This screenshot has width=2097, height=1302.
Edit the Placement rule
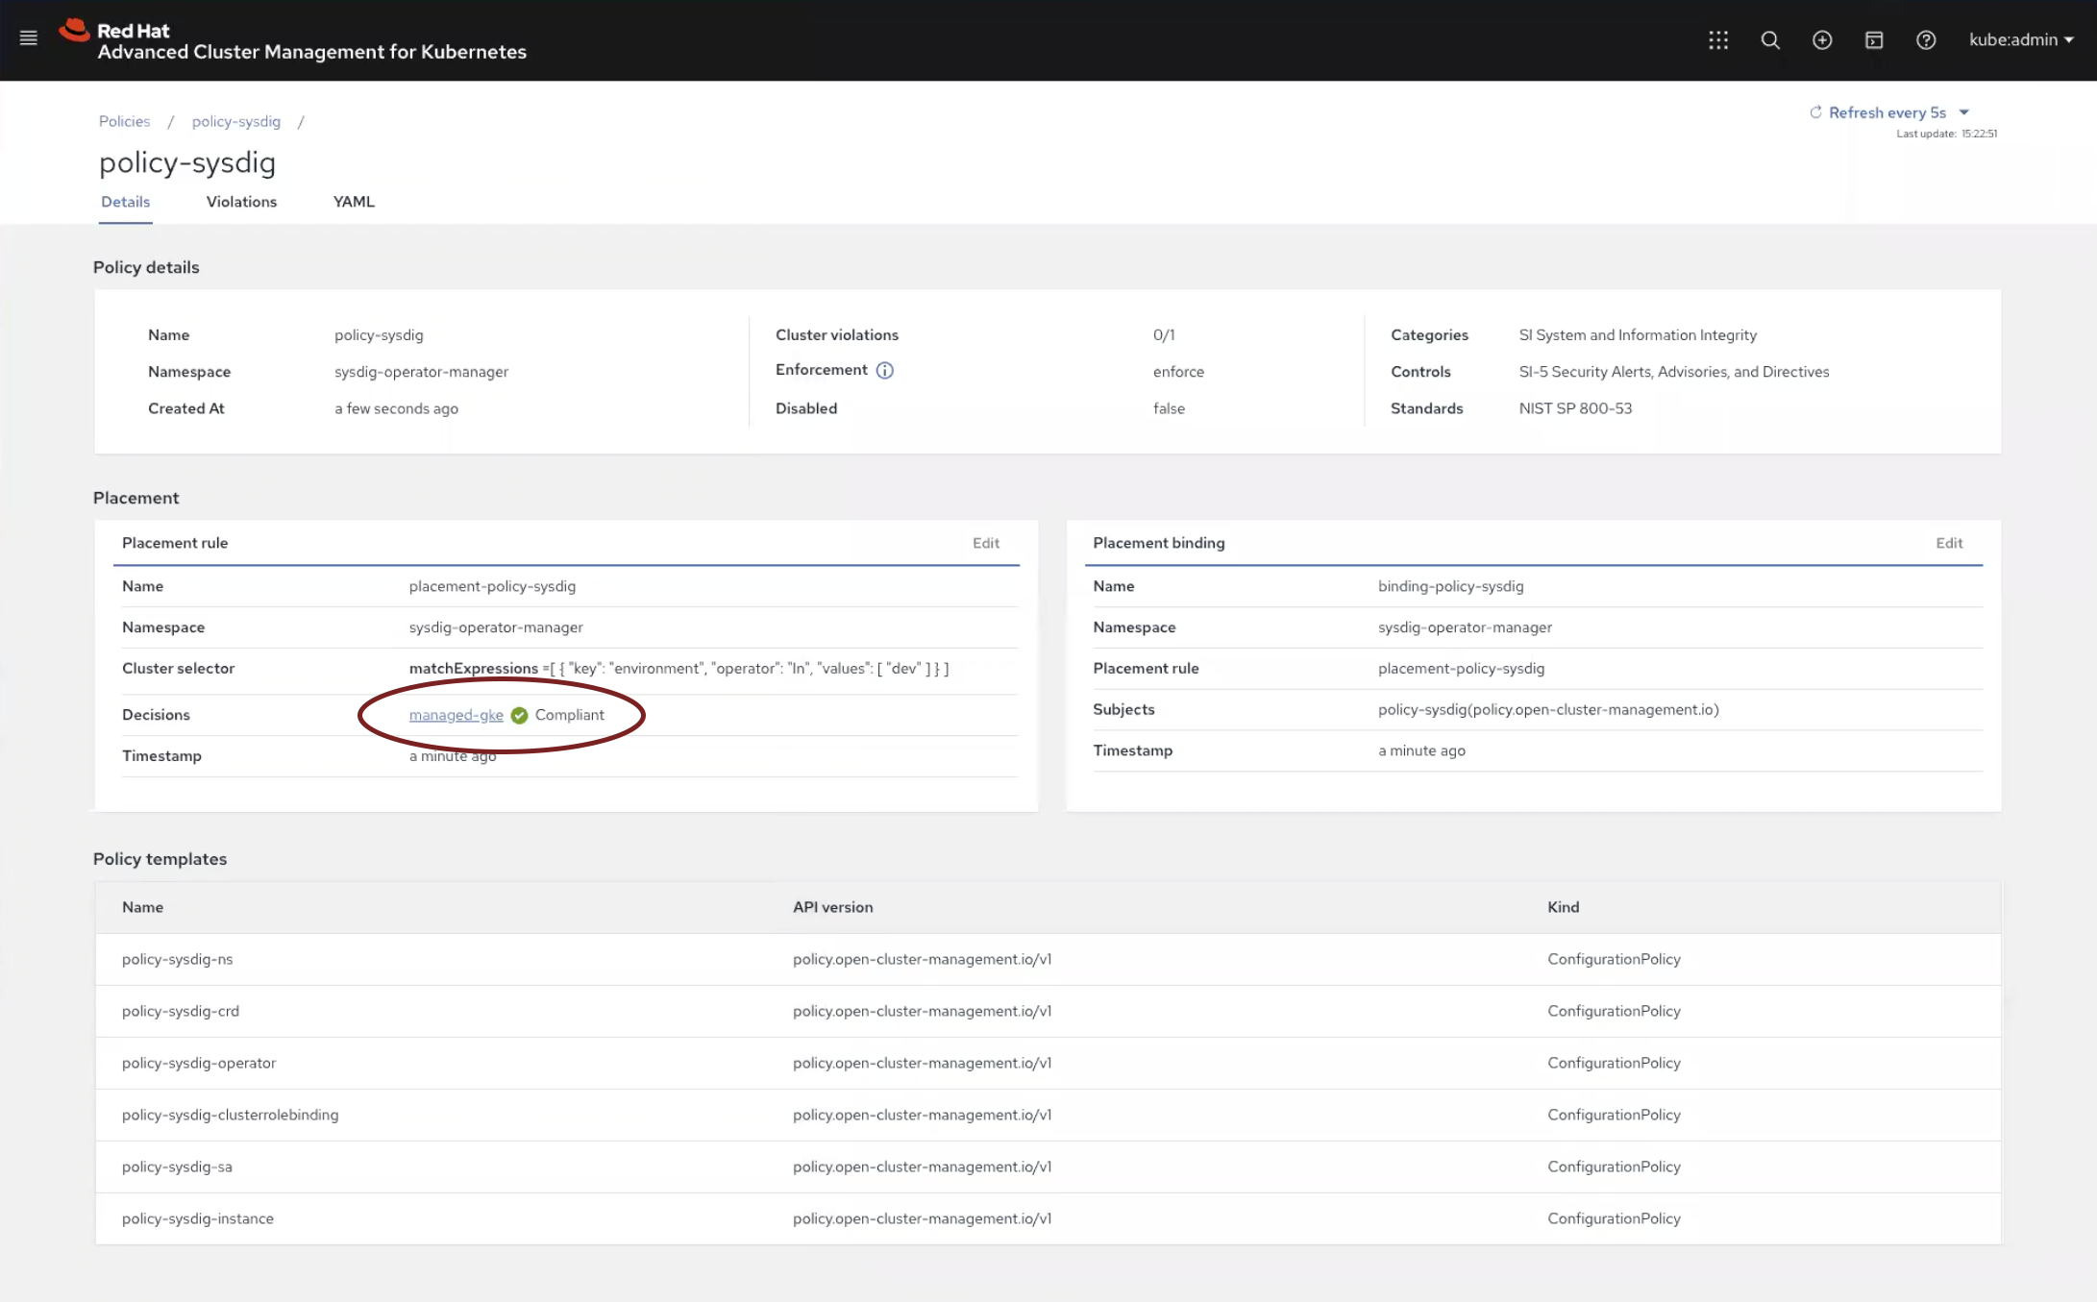coord(985,543)
